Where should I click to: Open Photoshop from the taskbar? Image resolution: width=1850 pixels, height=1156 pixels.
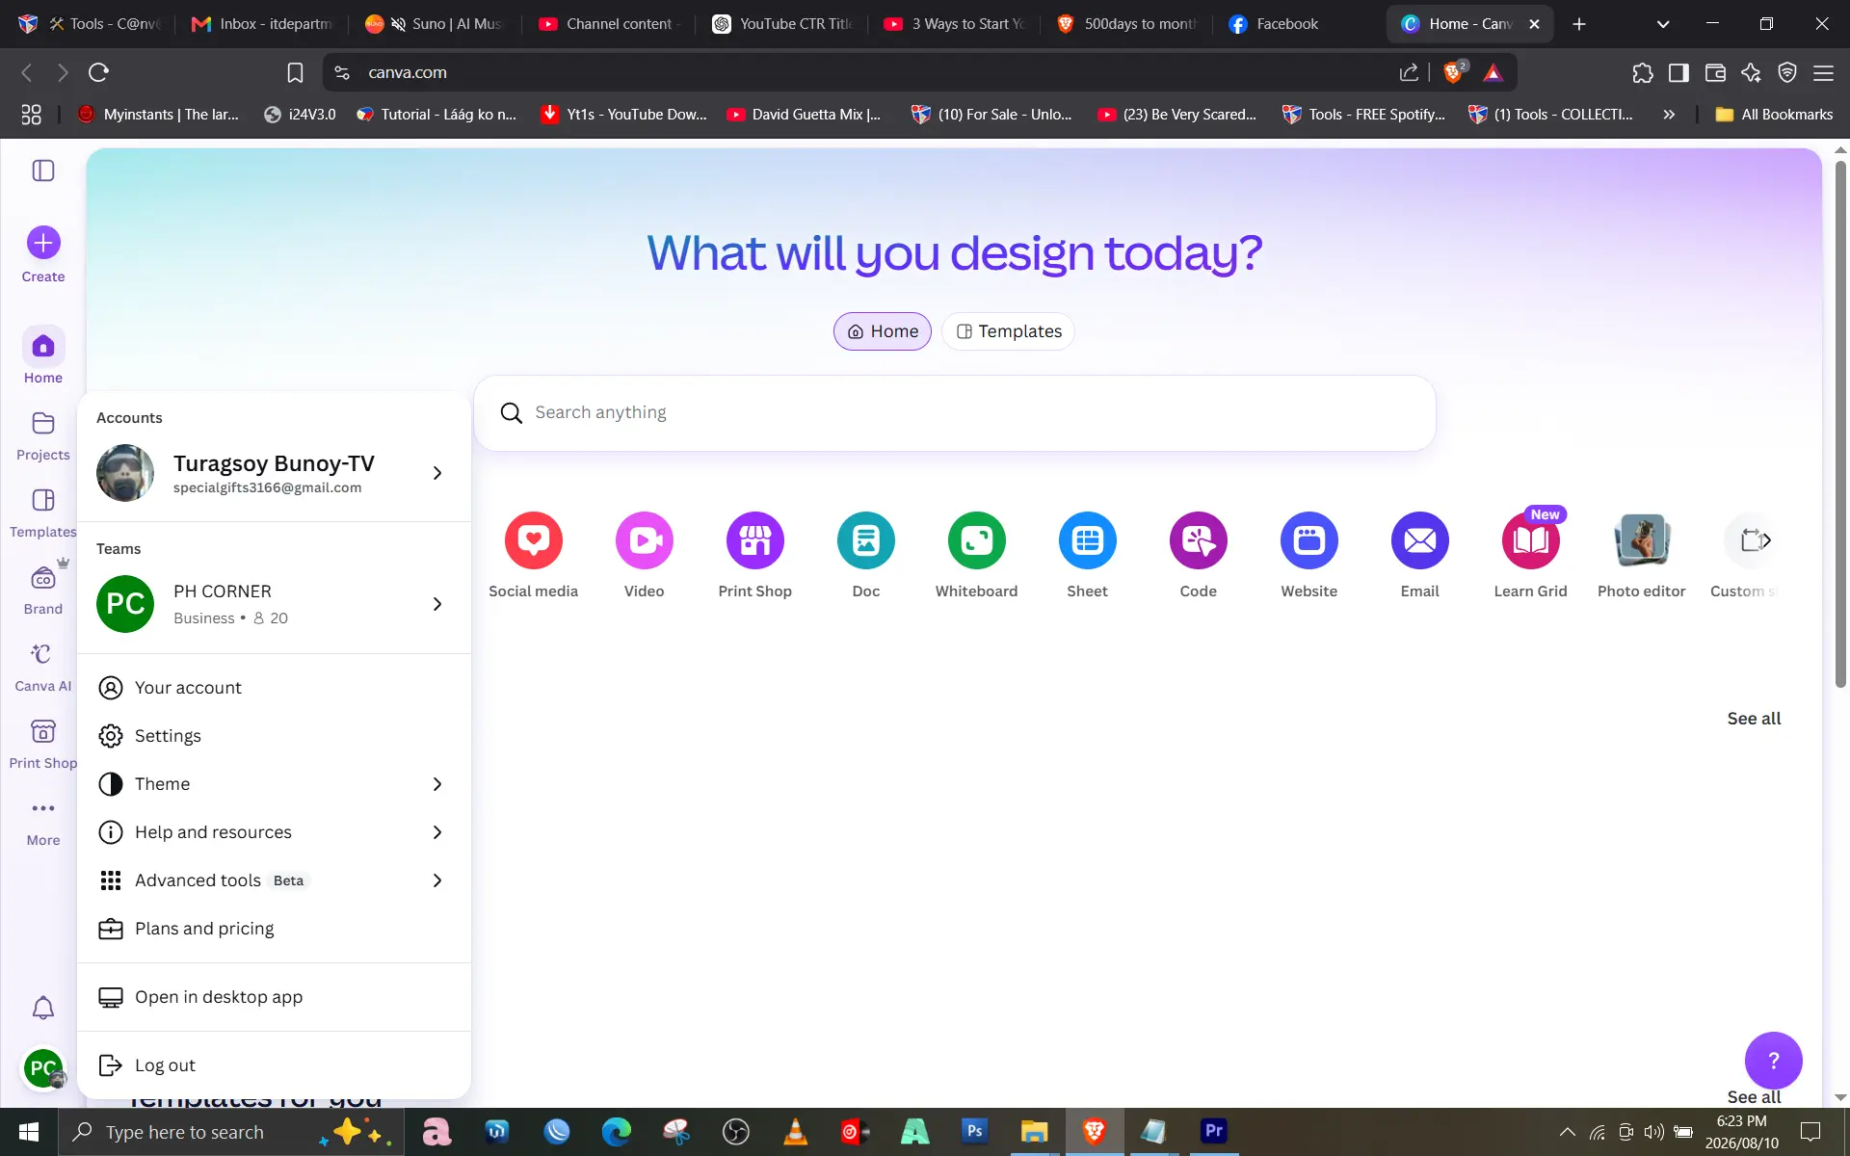[x=974, y=1132]
